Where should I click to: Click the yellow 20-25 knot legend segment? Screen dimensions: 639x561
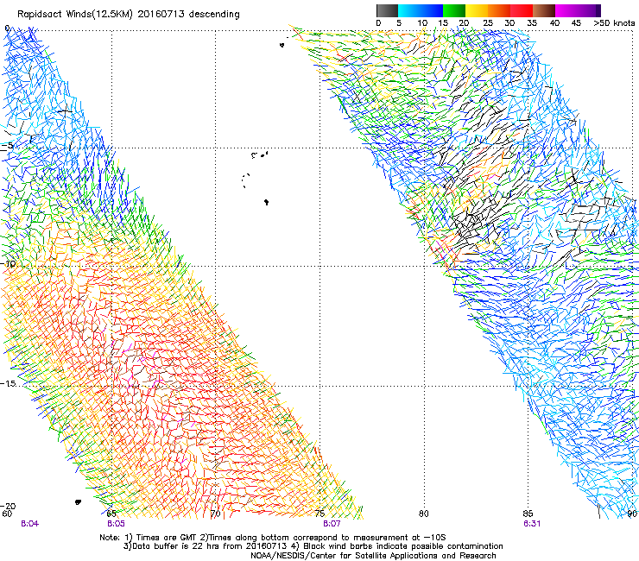click(x=477, y=10)
